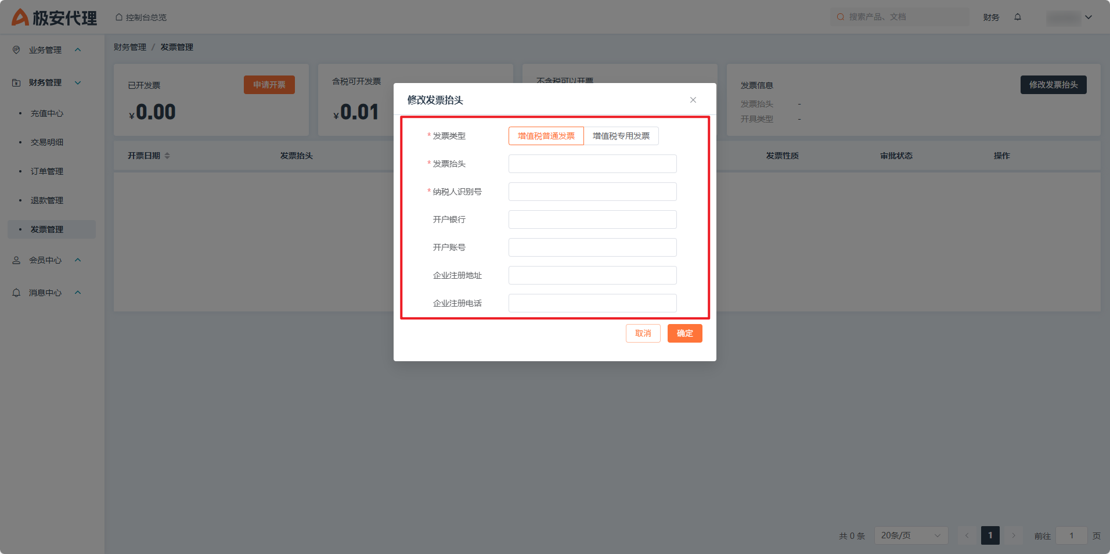Click the 取消 cancel button
The width and height of the screenshot is (1110, 554).
tap(643, 333)
